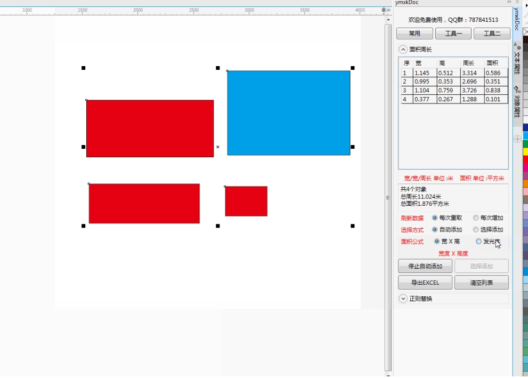Select the 每次增加 radio option

(476, 218)
